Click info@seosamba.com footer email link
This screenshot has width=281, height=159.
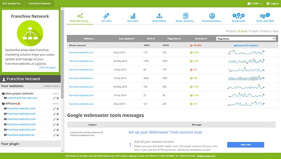click(206, 156)
